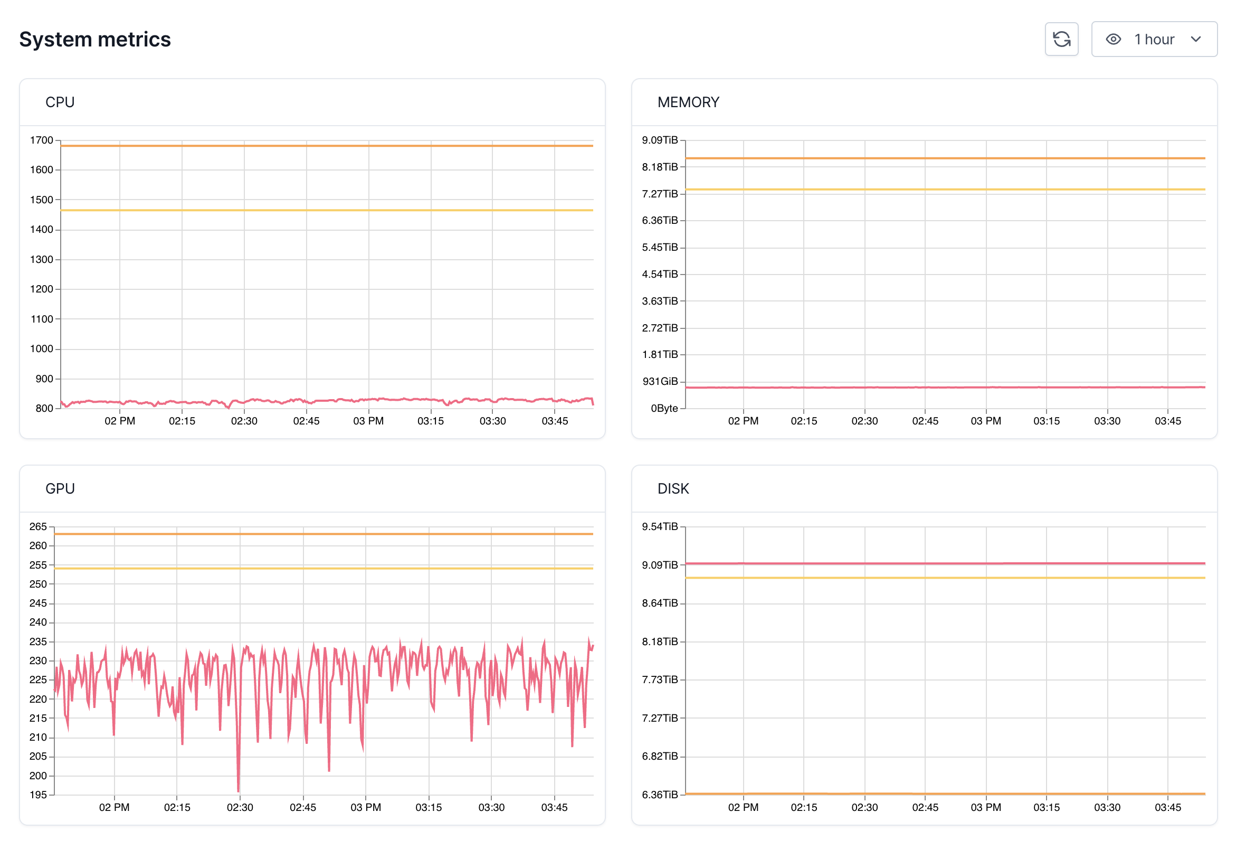
Task: Click the 03 PM tick on CPU chart
Action: tap(368, 421)
